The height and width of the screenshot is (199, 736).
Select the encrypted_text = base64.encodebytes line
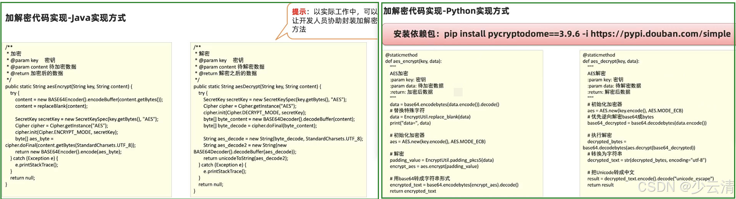coord(454,185)
